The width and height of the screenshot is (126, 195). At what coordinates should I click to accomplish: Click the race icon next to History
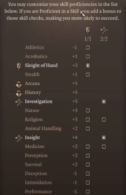(19, 93)
